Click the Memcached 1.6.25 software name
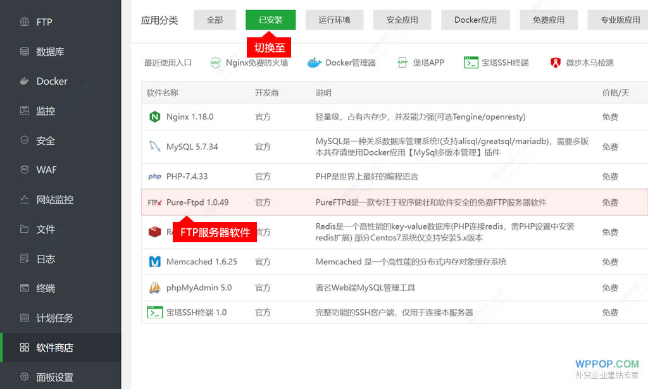Image resolution: width=648 pixels, height=389 pixels. [x=202, y=261]
